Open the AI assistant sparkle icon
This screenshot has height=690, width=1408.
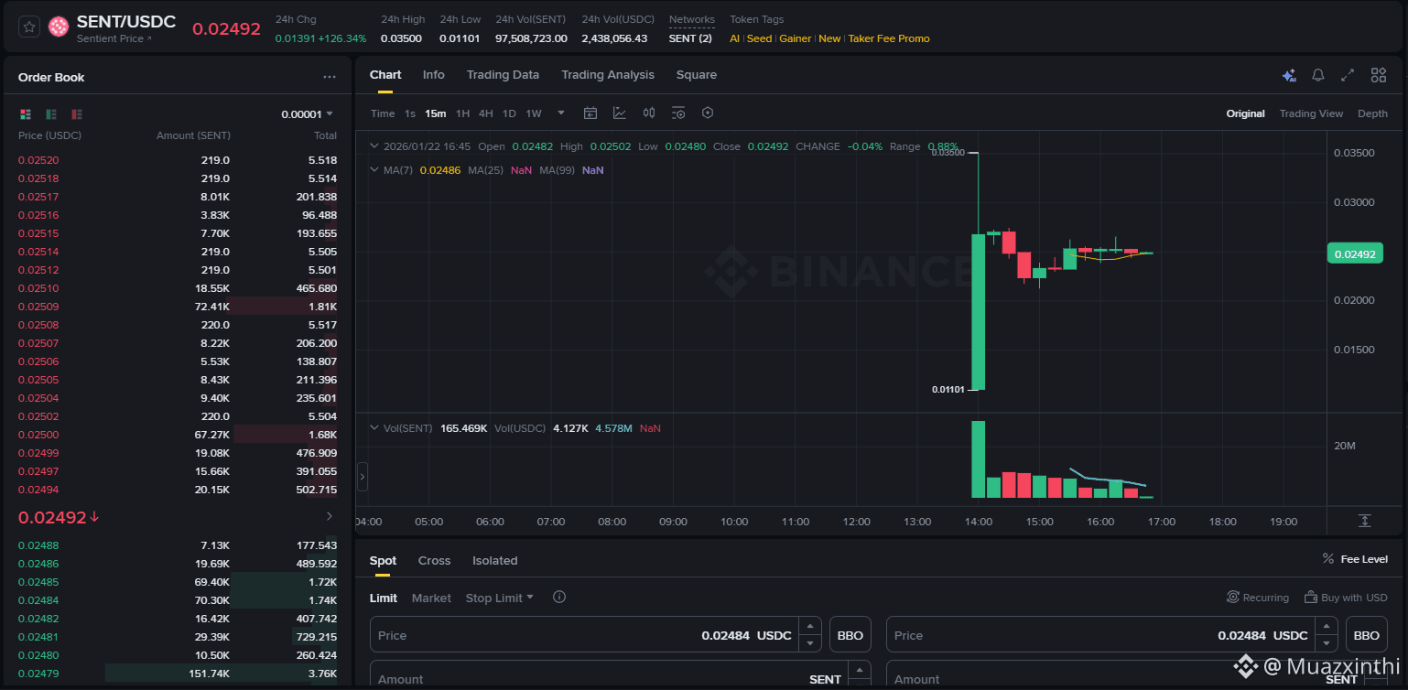[x=1289, y=76]
